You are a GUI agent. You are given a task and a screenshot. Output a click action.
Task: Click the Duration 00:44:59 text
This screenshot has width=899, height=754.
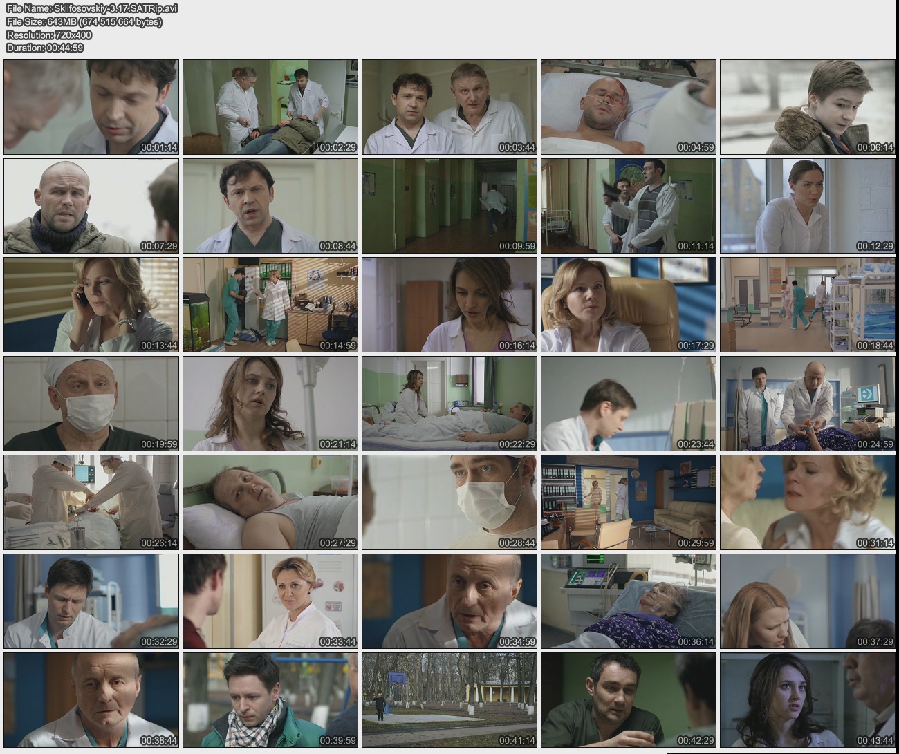coord(45,48)
